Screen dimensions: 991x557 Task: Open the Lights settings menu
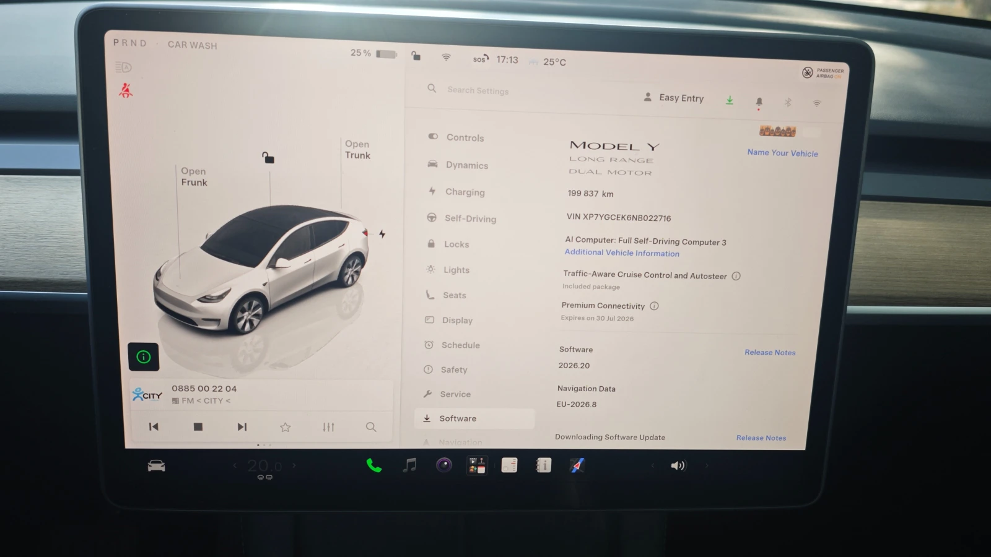tap(448, 270)
